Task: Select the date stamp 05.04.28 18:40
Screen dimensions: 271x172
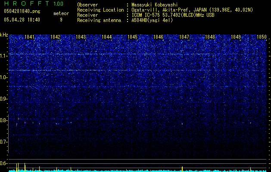Action: (x=22, y=20)
